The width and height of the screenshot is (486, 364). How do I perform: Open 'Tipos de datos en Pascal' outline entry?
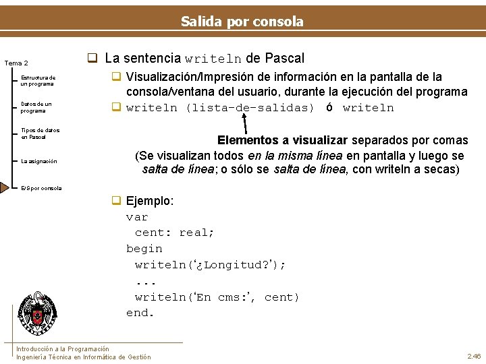point(40,133)
